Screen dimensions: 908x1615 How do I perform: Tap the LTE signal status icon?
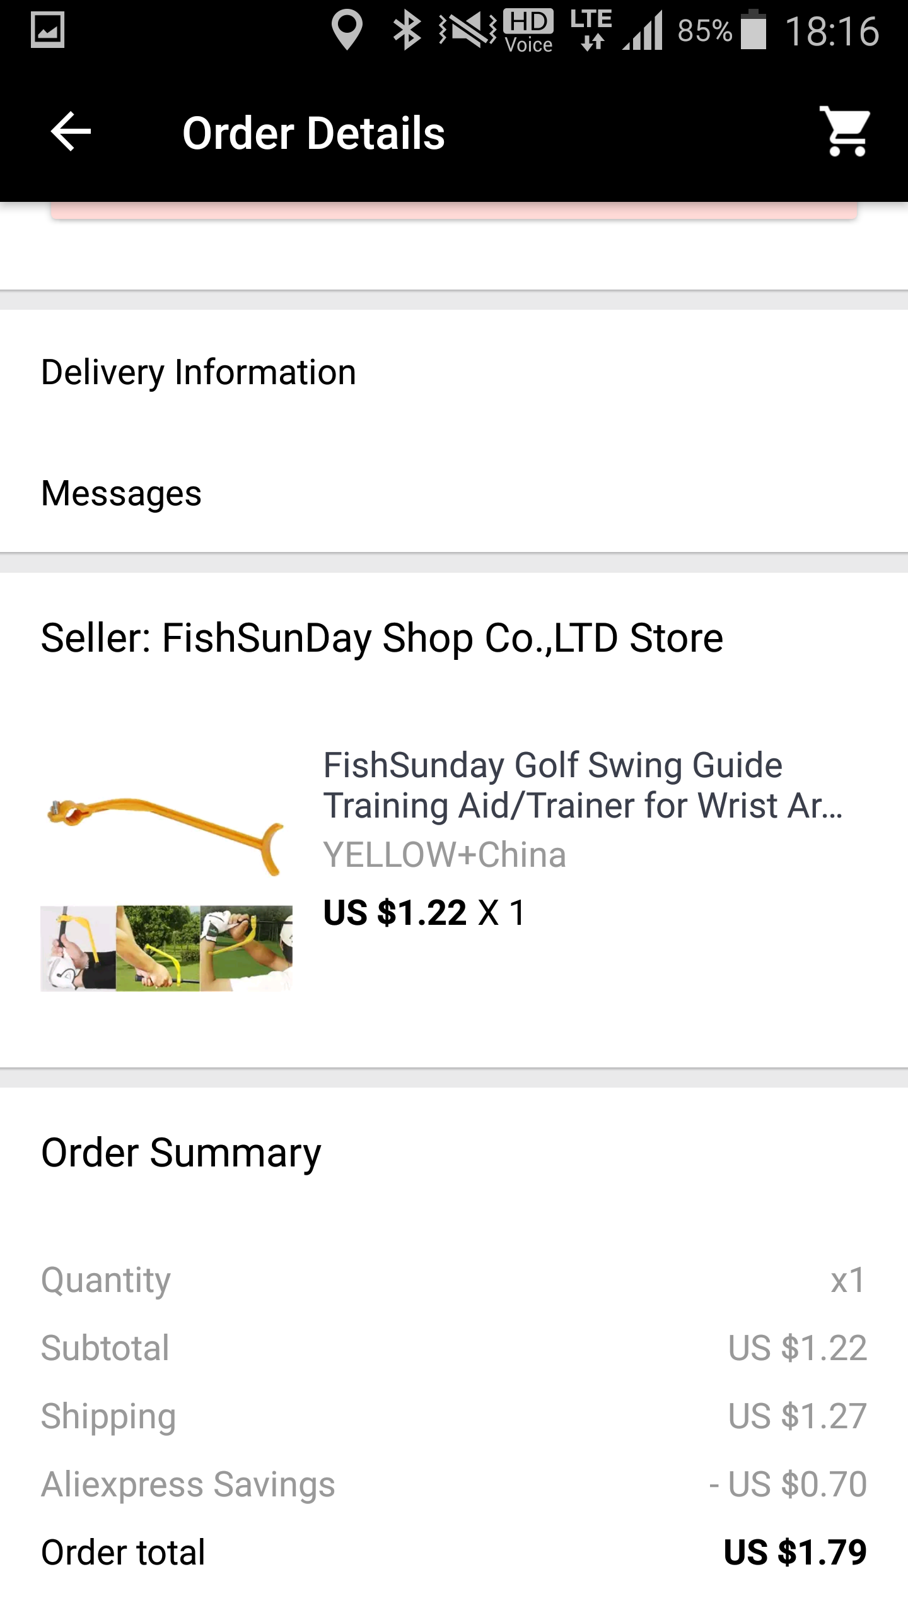pyautogui.click(x=591, y=30)
